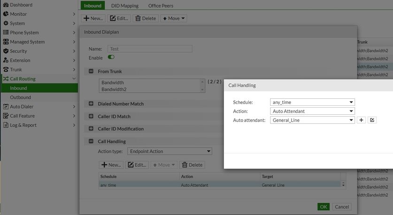Edit the General_Line auto attendant icon
Image resolution: width=393 pixels, height=215 pixels.
[x=372, y=120]
